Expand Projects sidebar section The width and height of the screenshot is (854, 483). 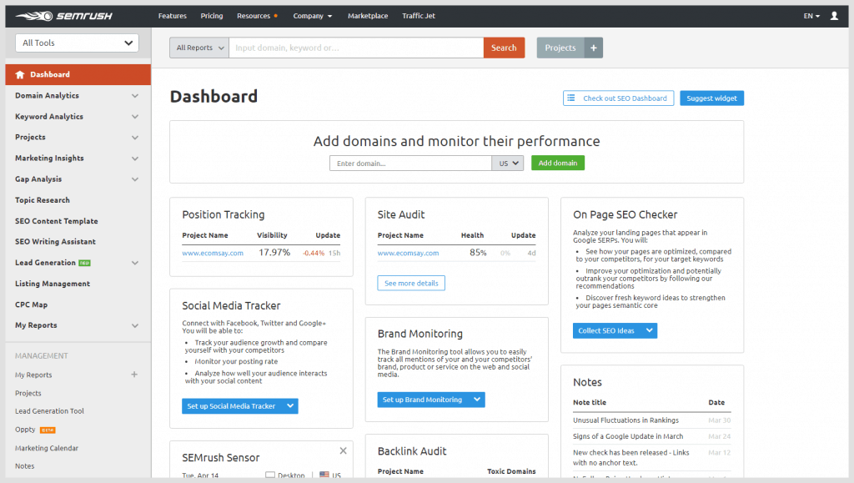click(134, 138)
